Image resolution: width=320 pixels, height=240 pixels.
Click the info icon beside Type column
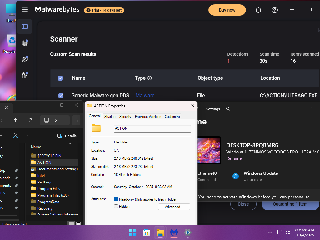click(150, 78)
